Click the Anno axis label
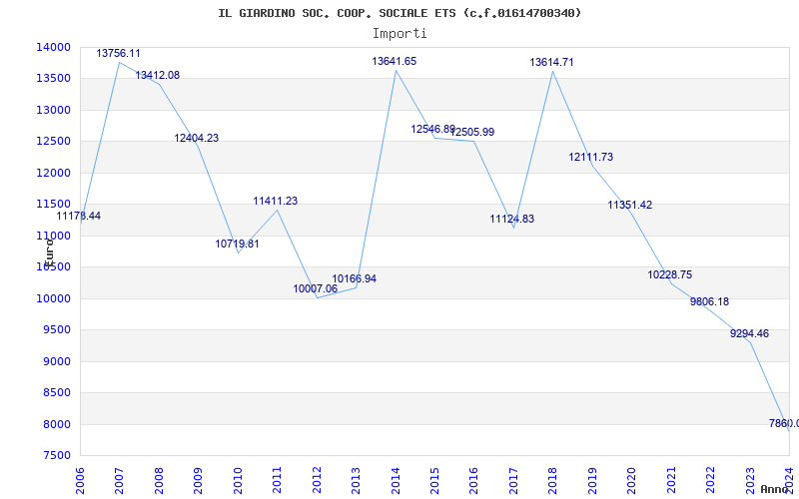 pyautogui.click(x=774, y=489)
